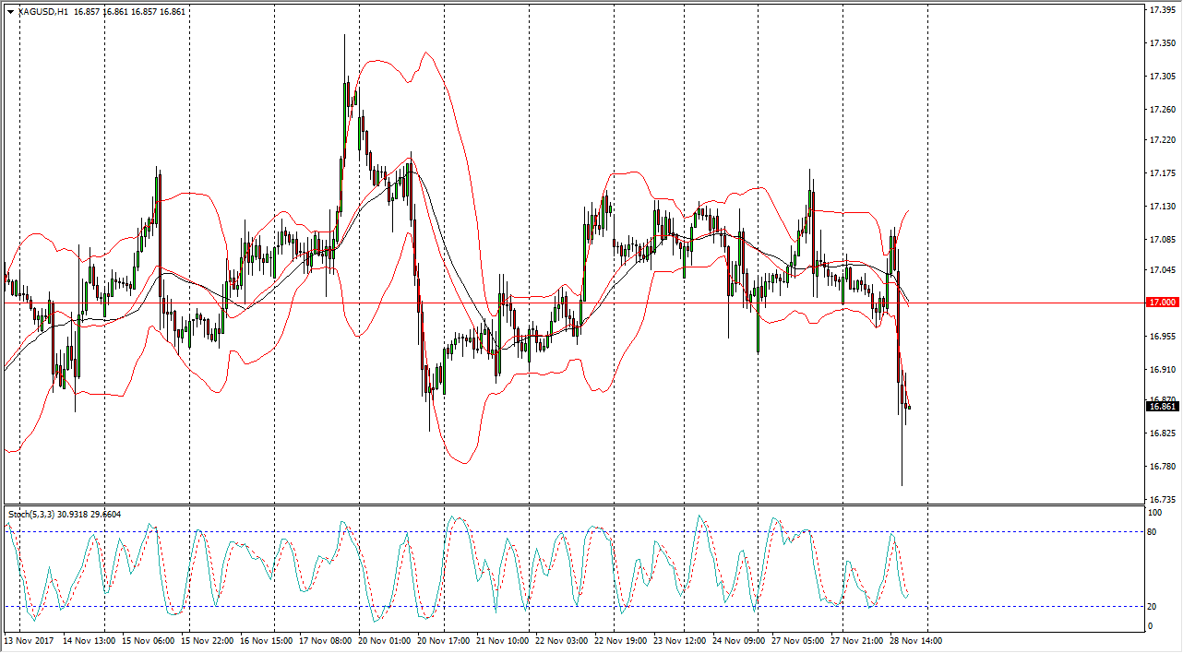
Task: Click the 15 Nov 06:00 time label
Action: click(147, 640)
